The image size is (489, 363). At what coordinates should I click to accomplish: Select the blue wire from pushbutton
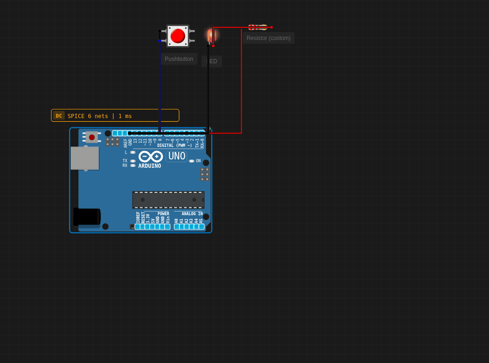160,86
